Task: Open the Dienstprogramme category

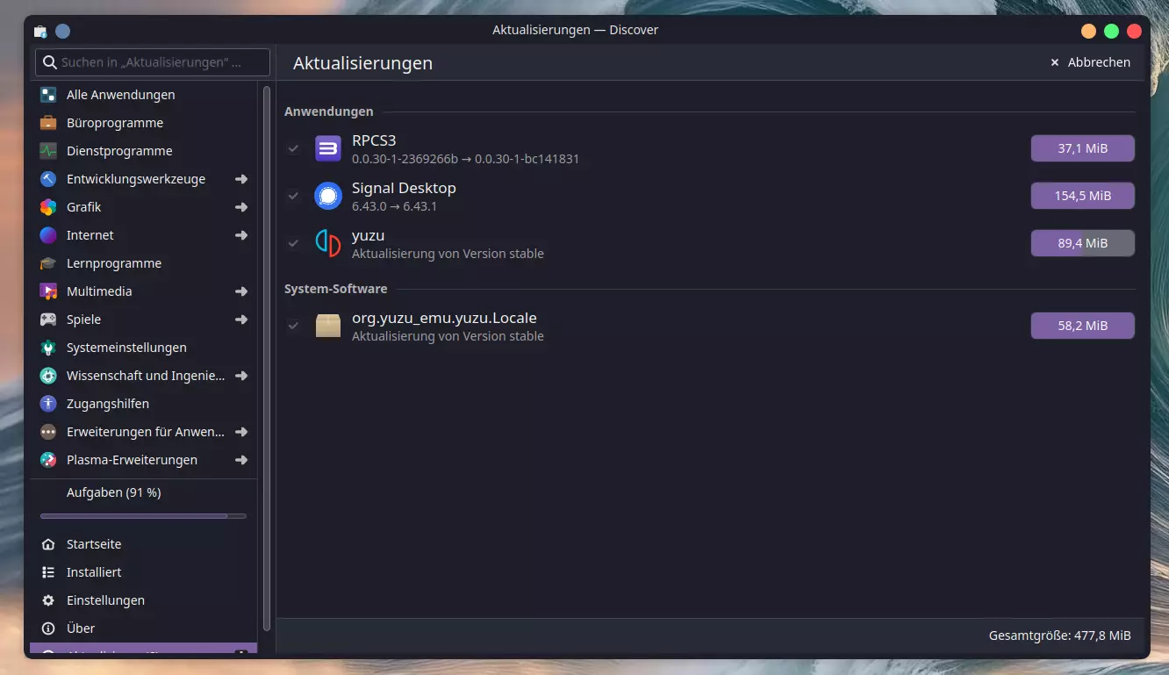Action: [144, 151]
